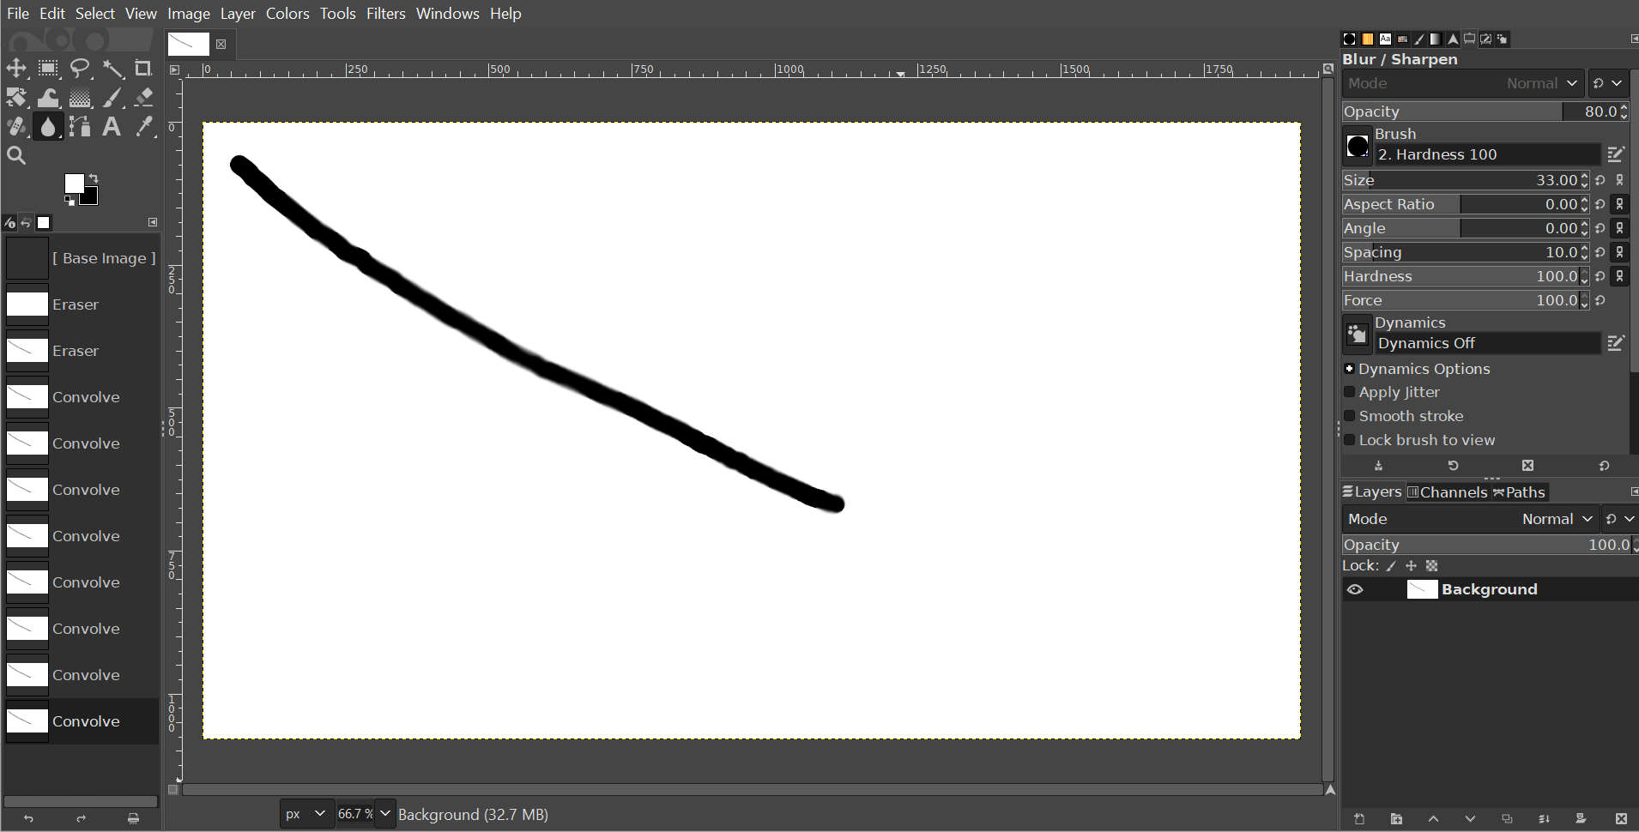Expand Dynamics Options section
Viewport: 1639px width, 832px height.
(1350, 369)
